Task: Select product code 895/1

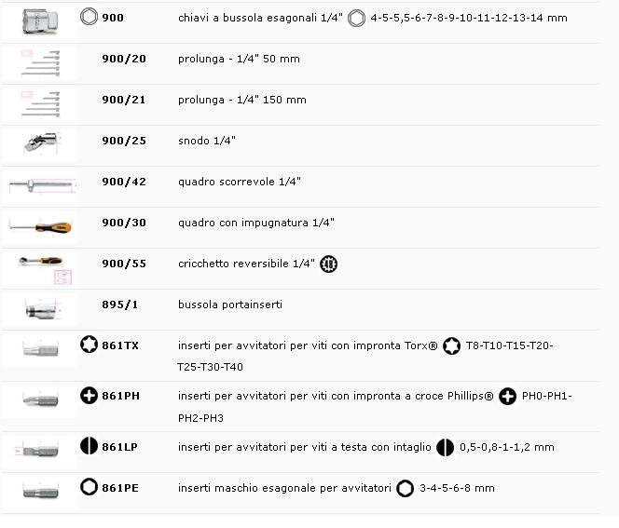Action: [x=119, y=305]
